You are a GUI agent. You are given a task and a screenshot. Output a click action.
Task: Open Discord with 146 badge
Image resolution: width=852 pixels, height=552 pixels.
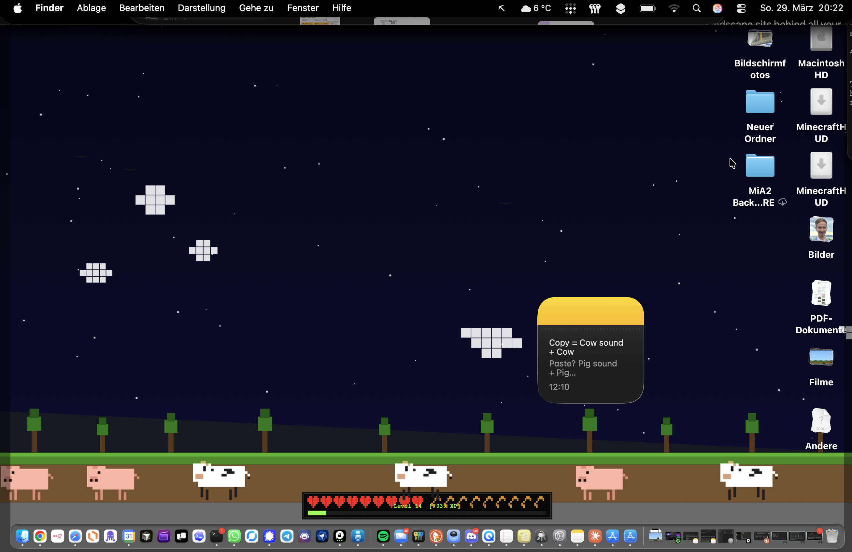tap(471, 536)
